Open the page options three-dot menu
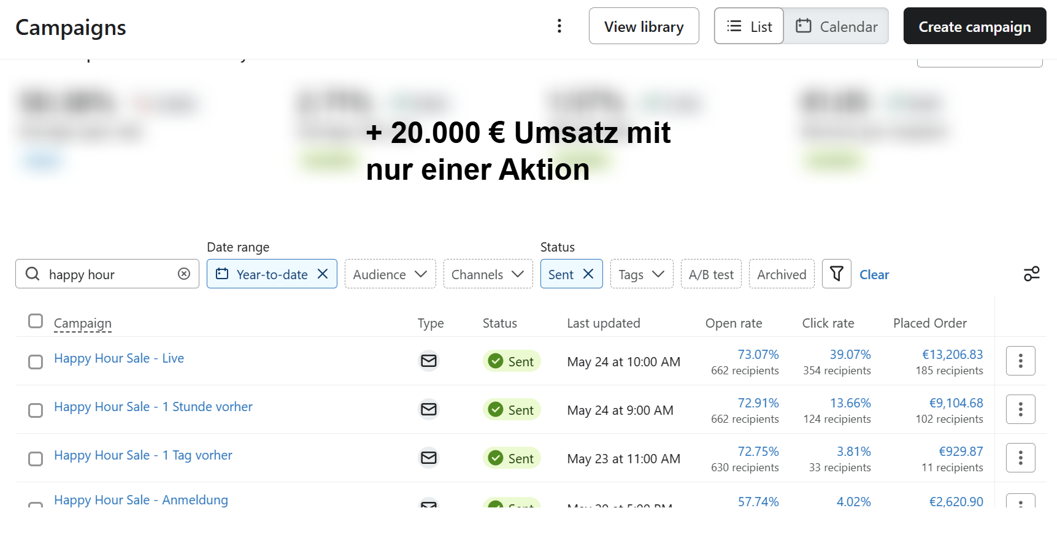Image resolution: width=1057 pixels, height=551 pixels. [559, 26]
